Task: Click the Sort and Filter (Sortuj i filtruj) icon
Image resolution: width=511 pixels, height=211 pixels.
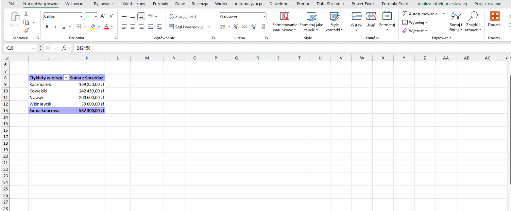Action: click(x=455, y=22)
